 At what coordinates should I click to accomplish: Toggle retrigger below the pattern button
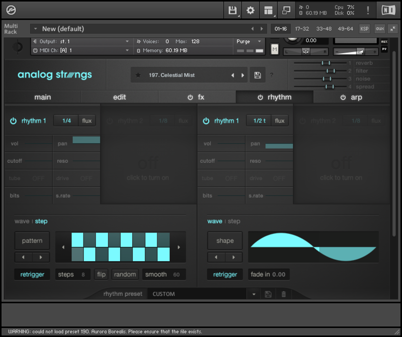tap(32, 274)
